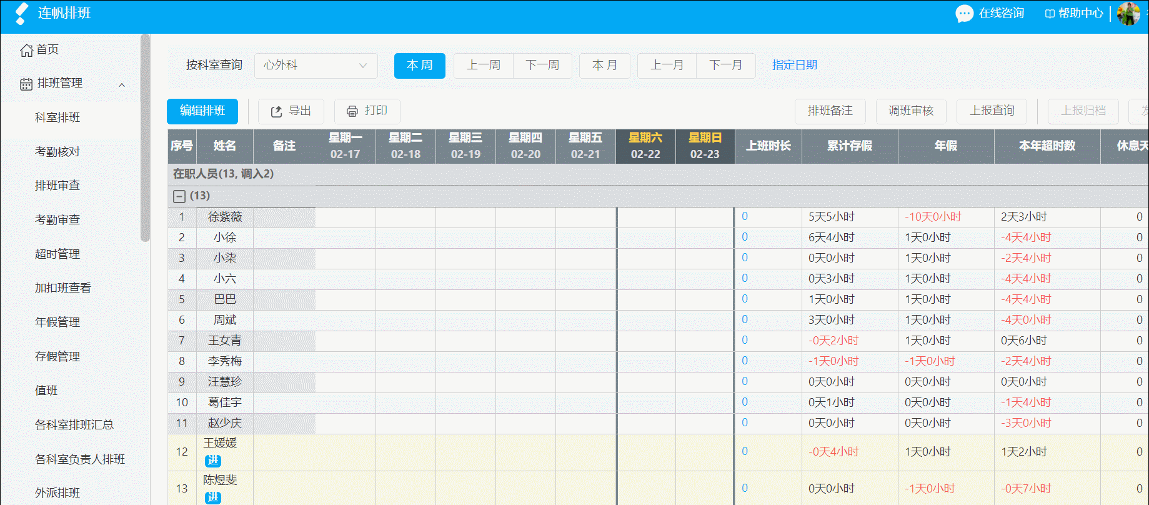Click the 帮助中心 book icon
This screenshot has width=1149, height=505.
(x=1050, y=14)
